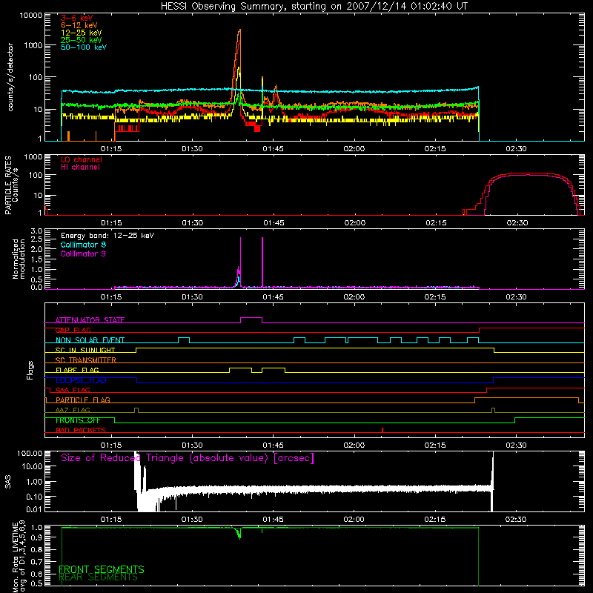Click the 02:00 time label under flags plot
This screenshot has height=593, width=593.
354,445
